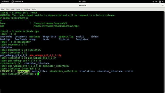Click the /home/shivkumar/anaconda3/envs/ppe path
The width and height of the screenshot is (165, 93).
pyautogui.click(x=56, y=26)
